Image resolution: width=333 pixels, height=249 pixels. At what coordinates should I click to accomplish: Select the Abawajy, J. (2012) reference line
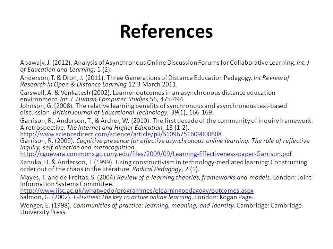pyautogui.click(x=164, y=63)
